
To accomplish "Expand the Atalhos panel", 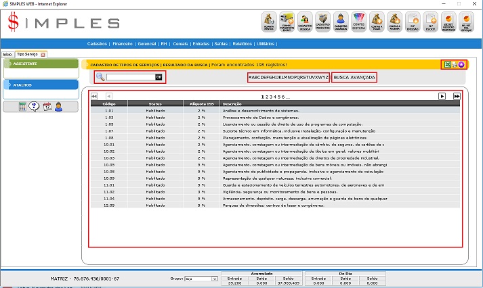I will click(x=39, y=85).
